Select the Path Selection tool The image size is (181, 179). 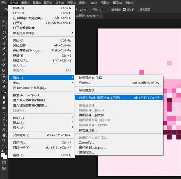[4, 124]
